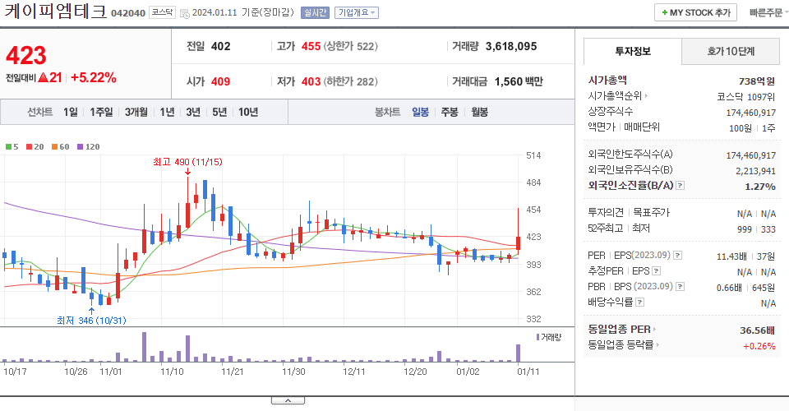Click the 상장주식수 174,460,917 value
The width and height of the screenshot is (789, 411).
(750, 113)
